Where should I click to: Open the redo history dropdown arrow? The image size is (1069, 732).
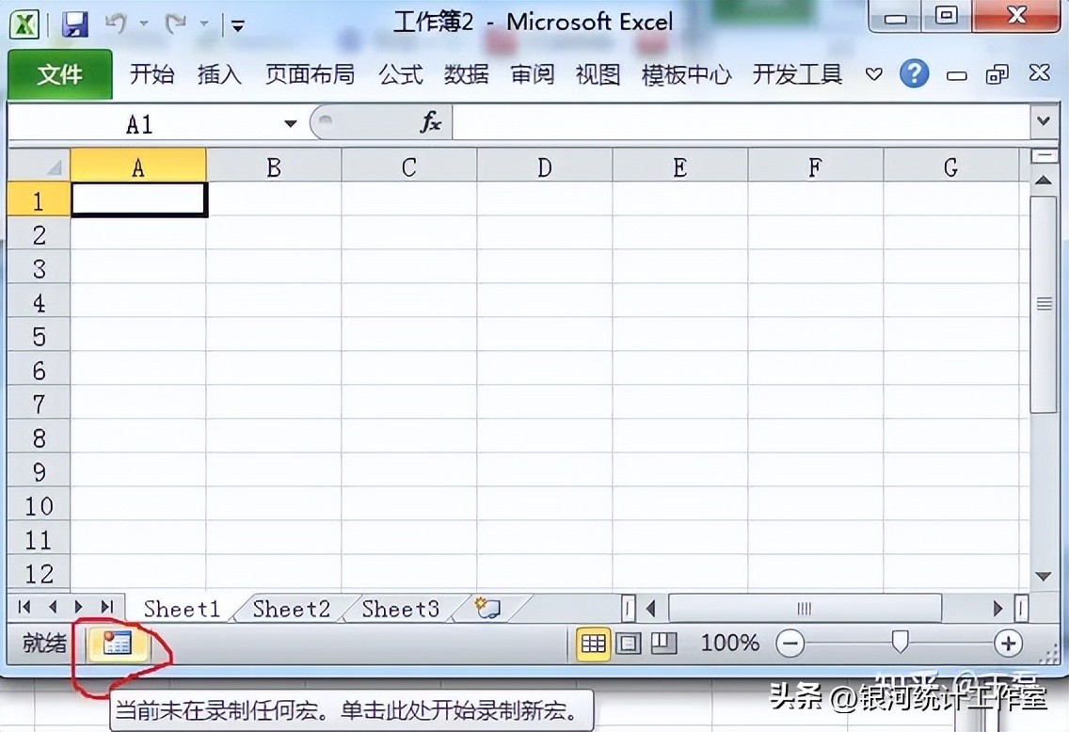[204, 24]
